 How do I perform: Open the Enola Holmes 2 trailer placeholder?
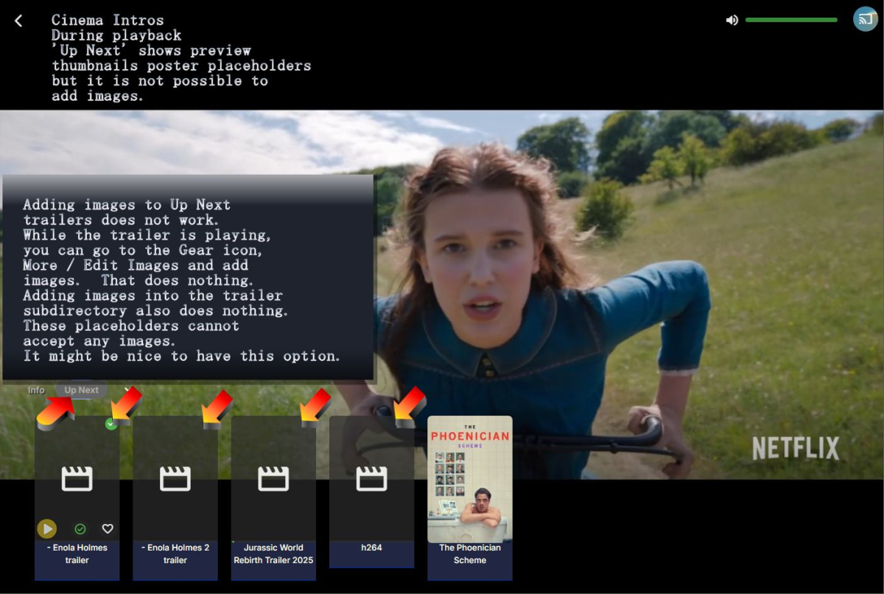tap(175, 479)
